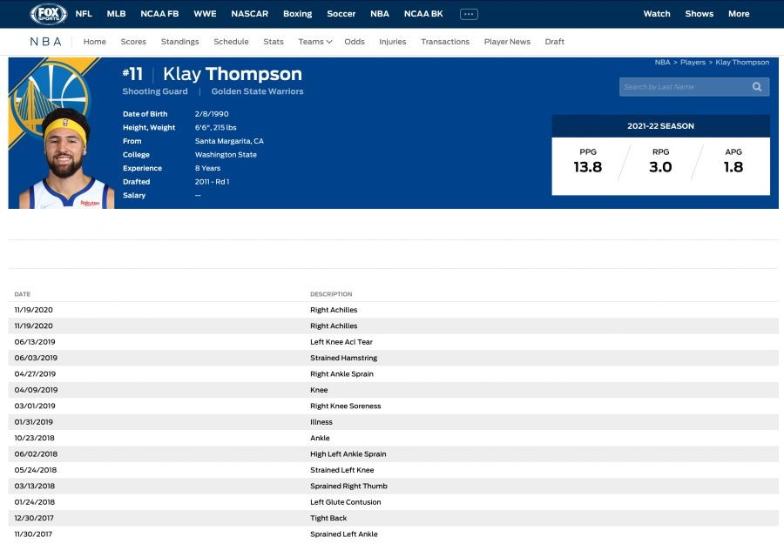View the Schedule tab
The height and width of the screenshot is (544, 784).
(x=231, y=42)
